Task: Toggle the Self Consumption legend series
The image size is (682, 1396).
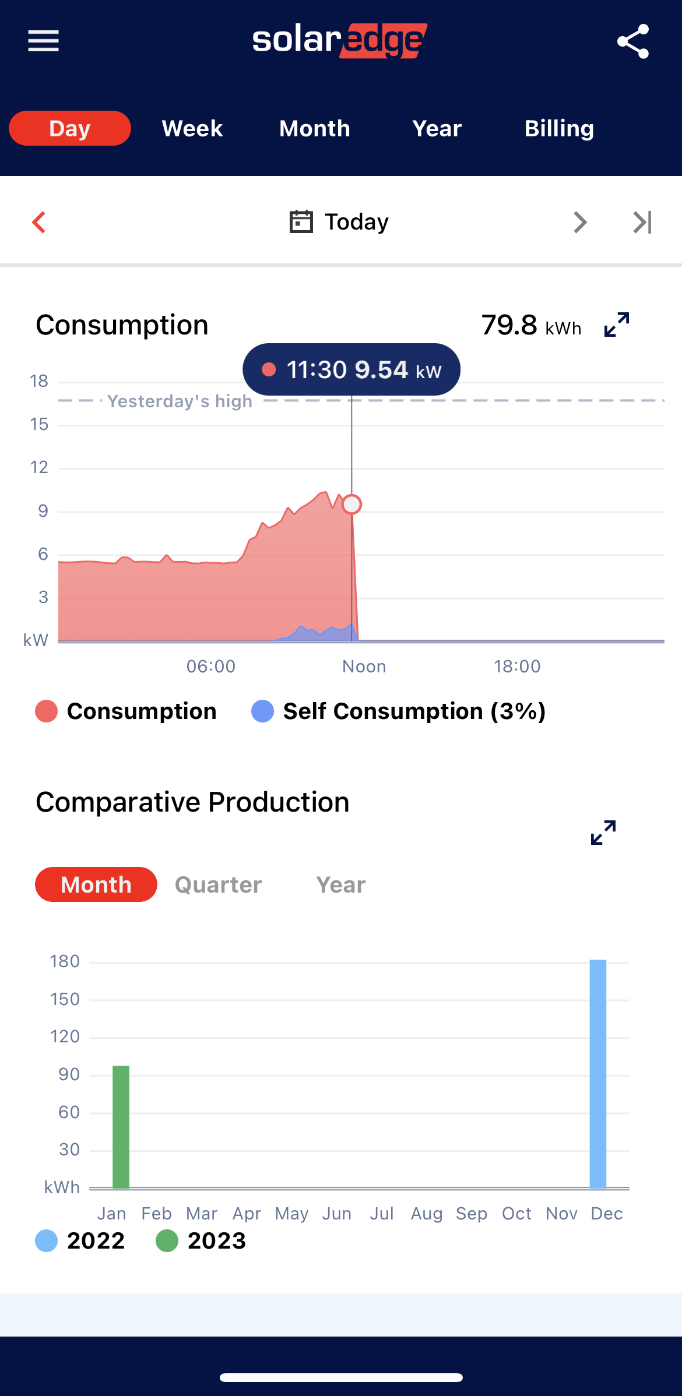Action: point(399,711)
